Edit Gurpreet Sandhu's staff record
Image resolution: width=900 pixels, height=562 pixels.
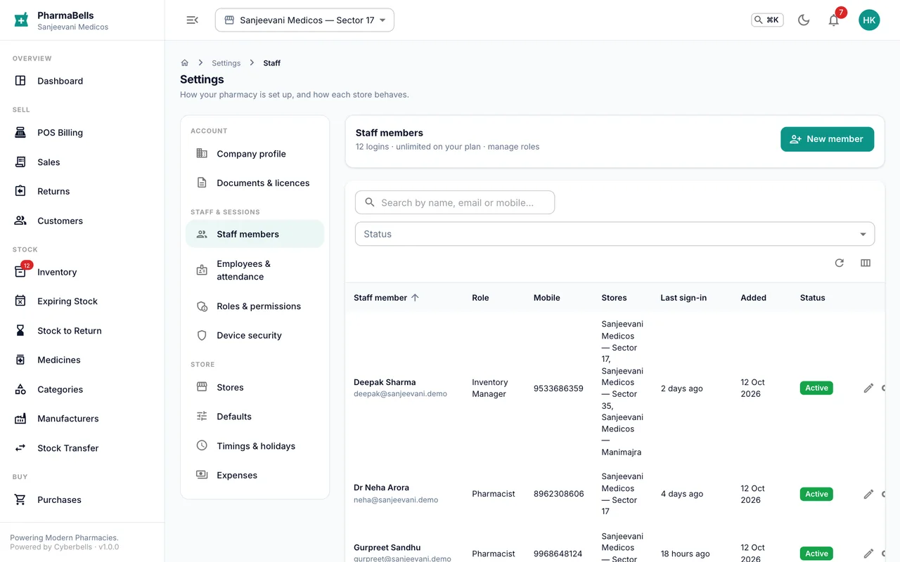click(x=868, y=554)
